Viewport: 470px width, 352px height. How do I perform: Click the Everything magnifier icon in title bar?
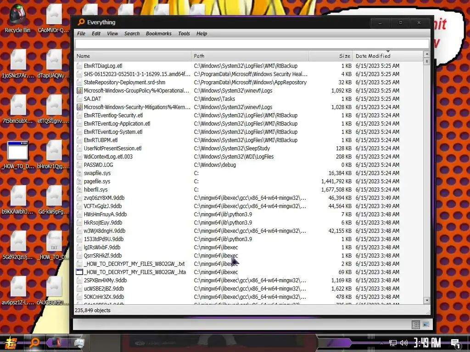pyautogui.click(x=81, y=22)
